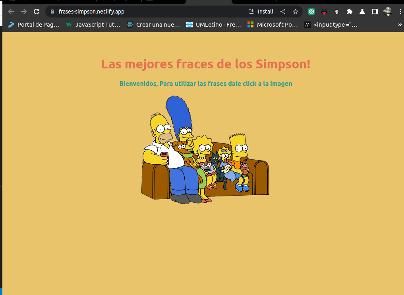
Task: Open the extensions puzzle piece icon
Action: click(x=350, y=12)
